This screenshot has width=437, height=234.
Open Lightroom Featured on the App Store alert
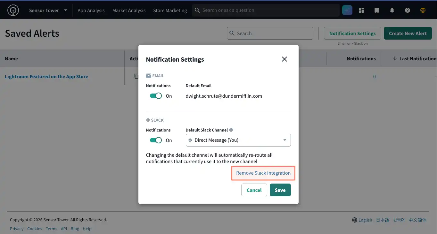(46, 77)
